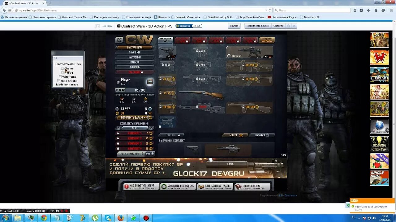Open the SET1 kit selector

(x=135, y=128)
